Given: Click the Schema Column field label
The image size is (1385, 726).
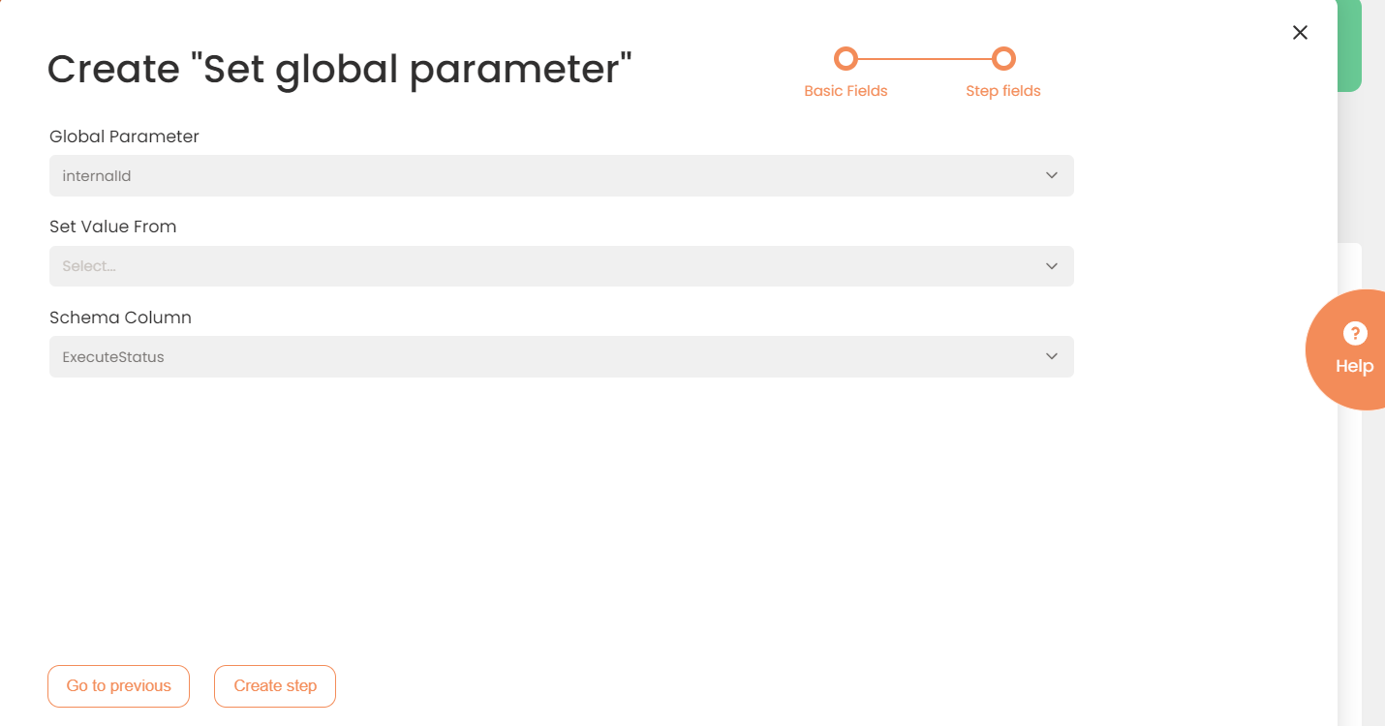Looking at the screenshot, I should click(x=120, y=318).
